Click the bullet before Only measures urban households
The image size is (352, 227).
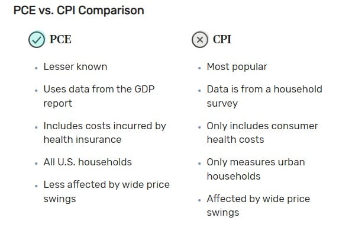tap(199, 164)
